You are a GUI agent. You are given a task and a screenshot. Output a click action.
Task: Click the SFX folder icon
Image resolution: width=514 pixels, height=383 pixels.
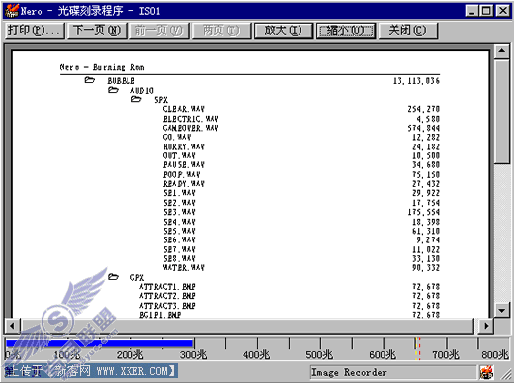coord(136,99)
